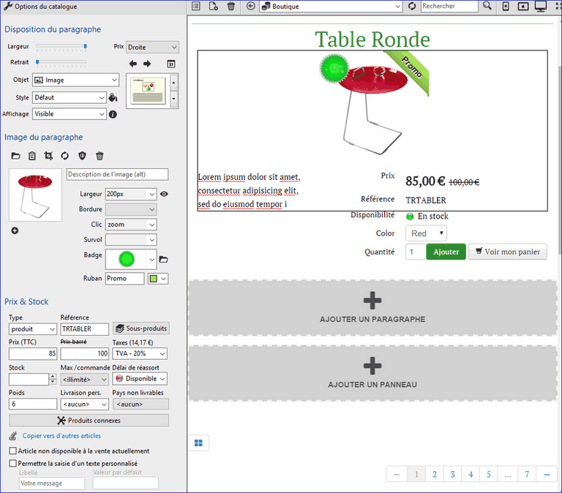
Task: Delete paragraph image with trash icon
Action: pos(100,156)
